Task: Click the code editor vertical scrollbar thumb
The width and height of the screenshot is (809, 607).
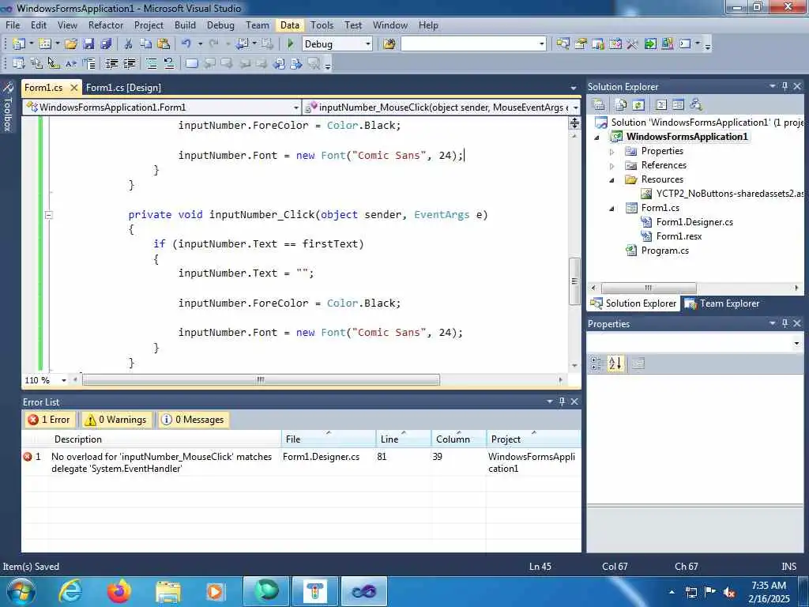Action: tap(574, 281)
